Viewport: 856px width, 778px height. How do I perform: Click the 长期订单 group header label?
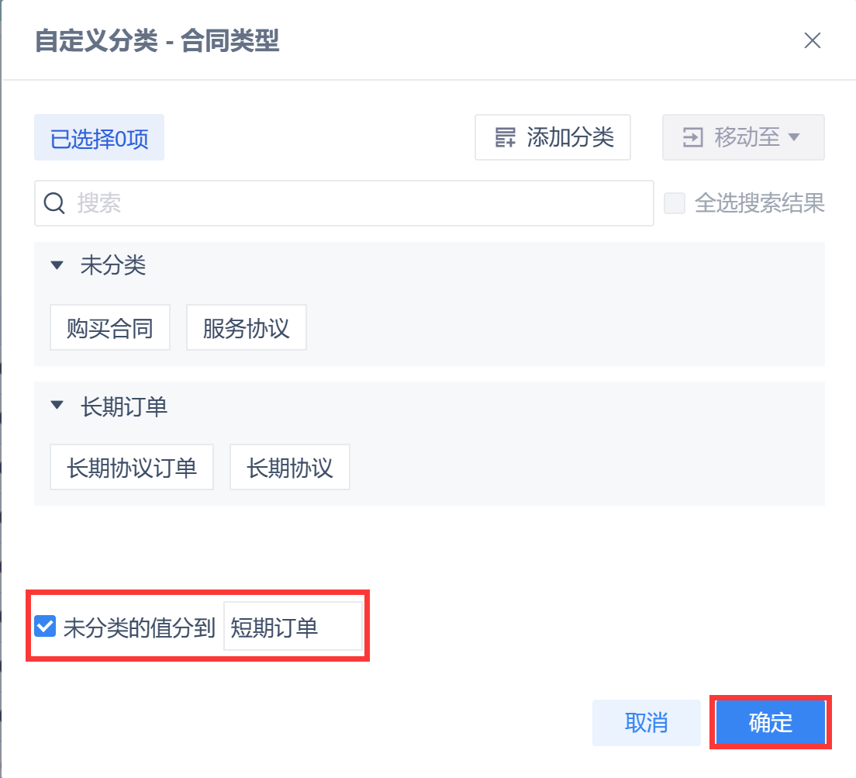(x=124, y=406)
